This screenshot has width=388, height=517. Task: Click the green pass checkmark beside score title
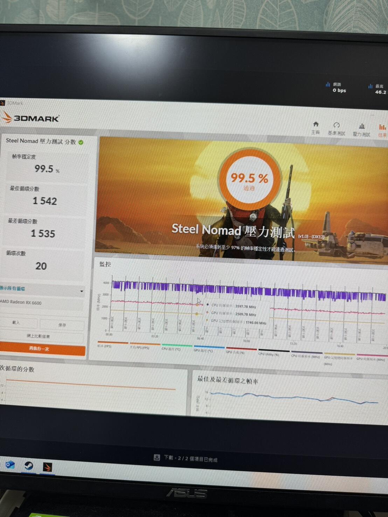point(81,142)
